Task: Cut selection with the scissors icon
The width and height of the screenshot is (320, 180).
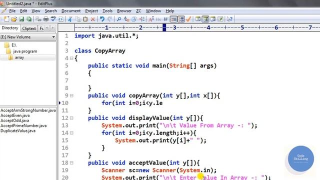Action: coord(70,19)
